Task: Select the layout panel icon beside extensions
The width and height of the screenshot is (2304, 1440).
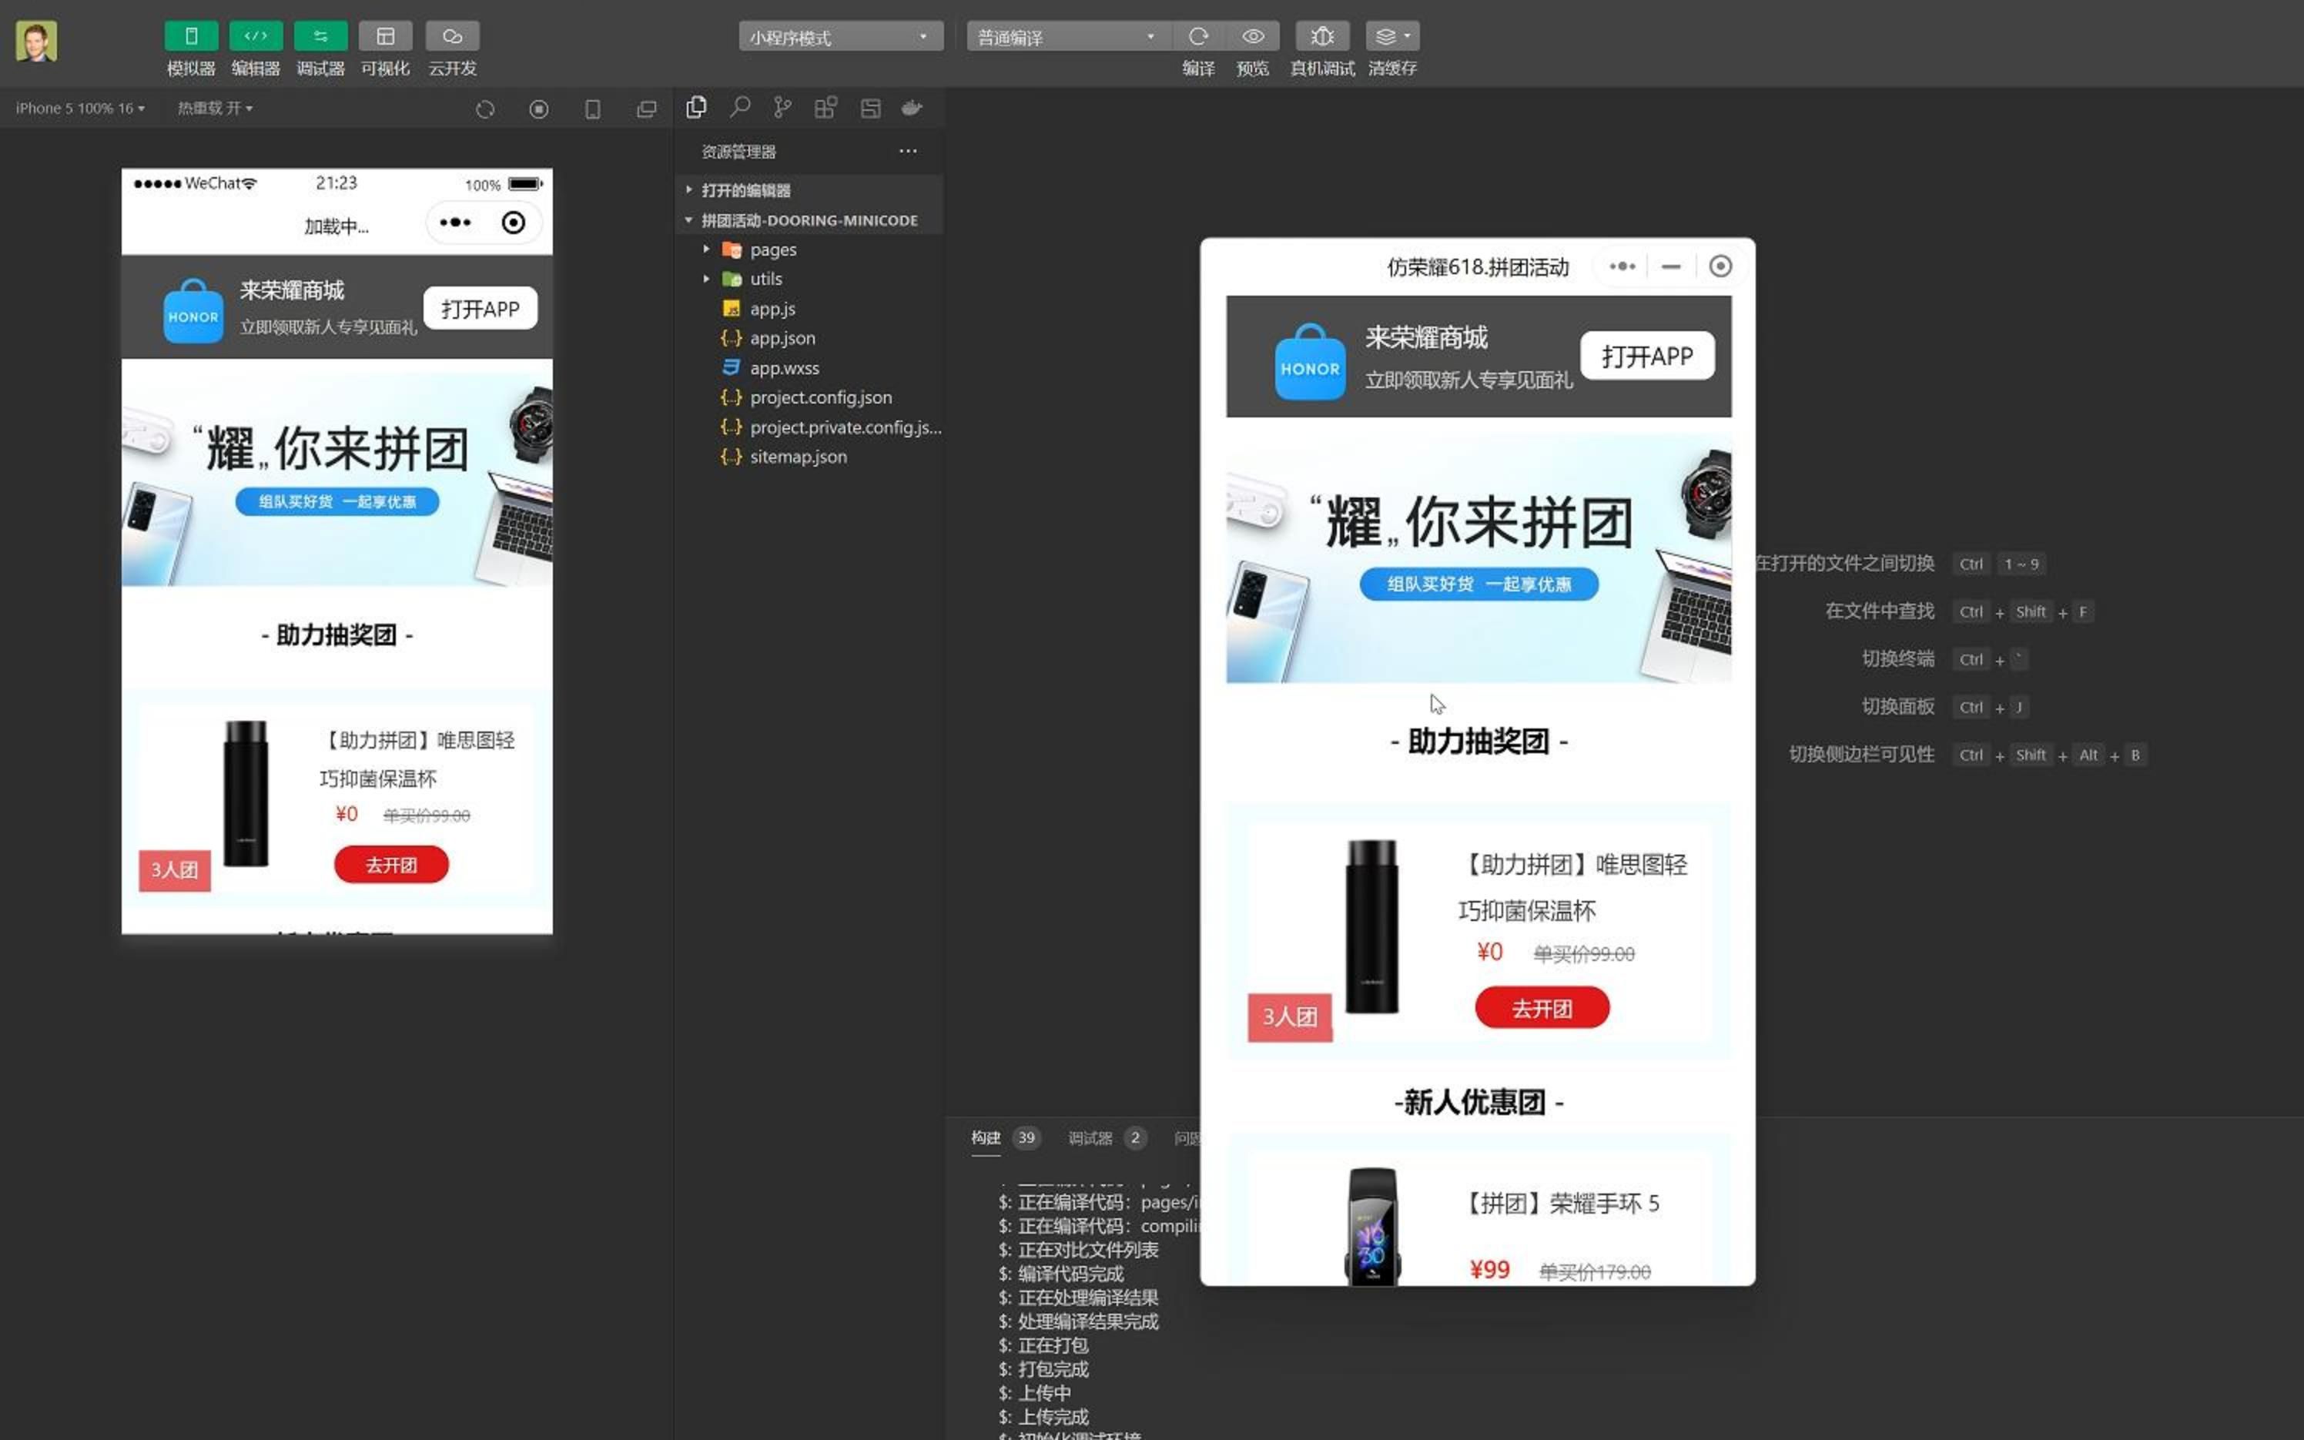Action: point(870,108)
